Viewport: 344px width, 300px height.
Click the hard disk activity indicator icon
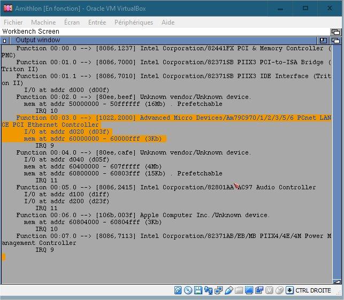click(x=178, y=290)
